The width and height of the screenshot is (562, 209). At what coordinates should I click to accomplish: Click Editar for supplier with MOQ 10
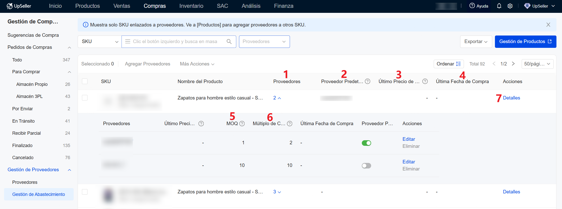(x=409, y=162)
